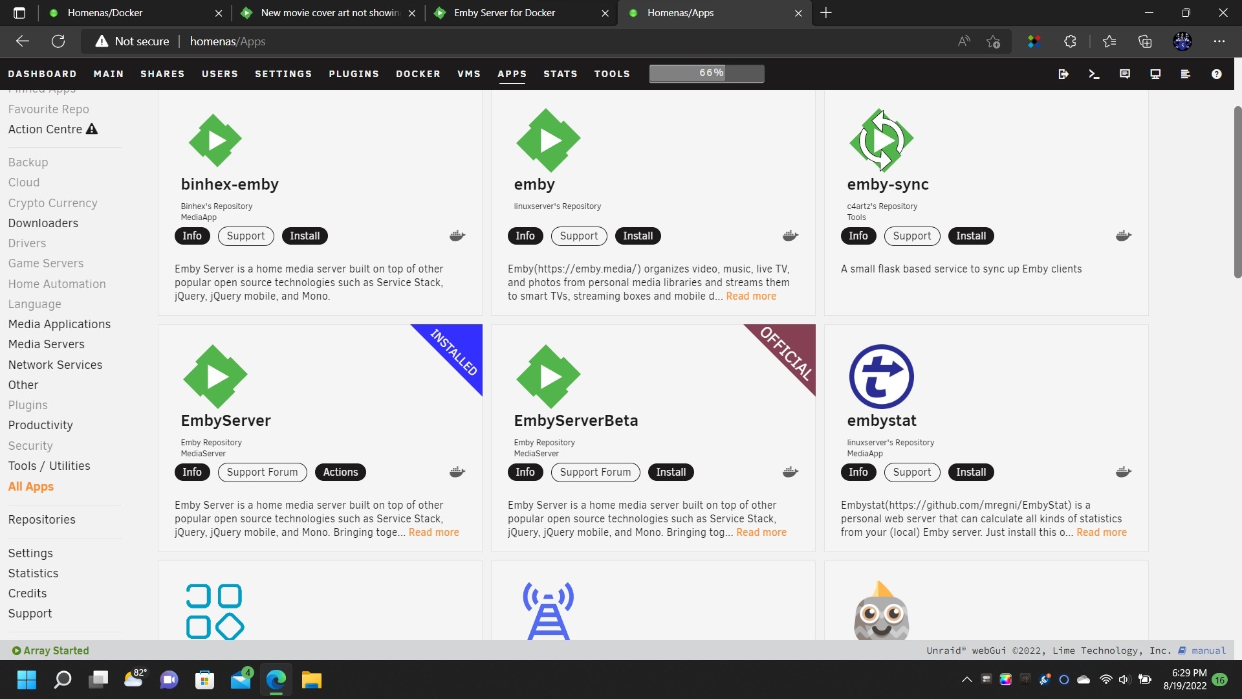Open the log icon in Unraid header

1185,74
